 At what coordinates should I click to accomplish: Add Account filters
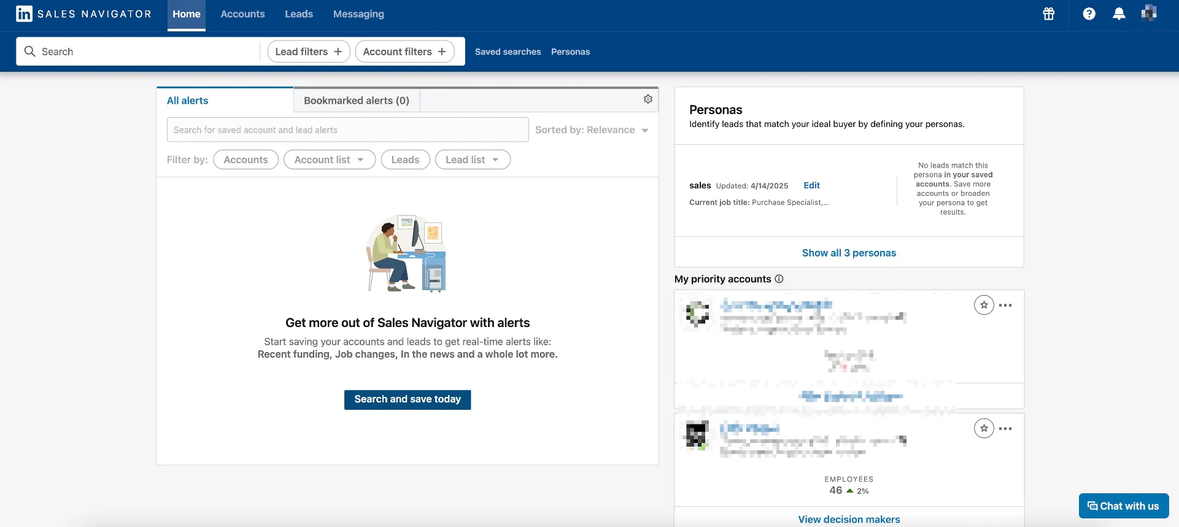click(x=405, y=52)
